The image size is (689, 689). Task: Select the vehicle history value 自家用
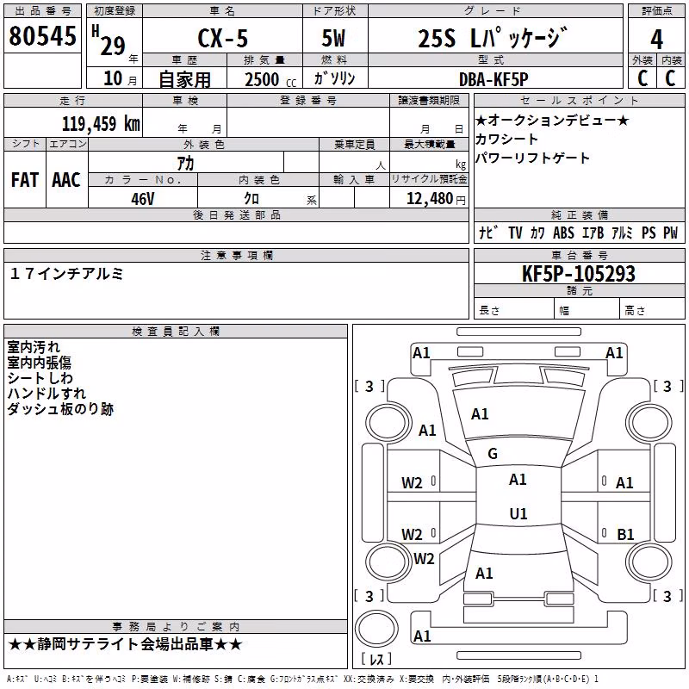point(184,79)
